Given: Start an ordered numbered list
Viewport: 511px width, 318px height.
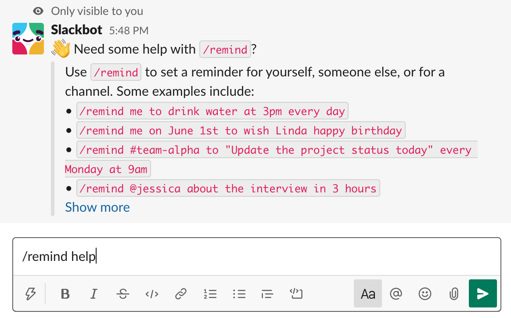Looking at the screenshot, I should tap(210, 293).
